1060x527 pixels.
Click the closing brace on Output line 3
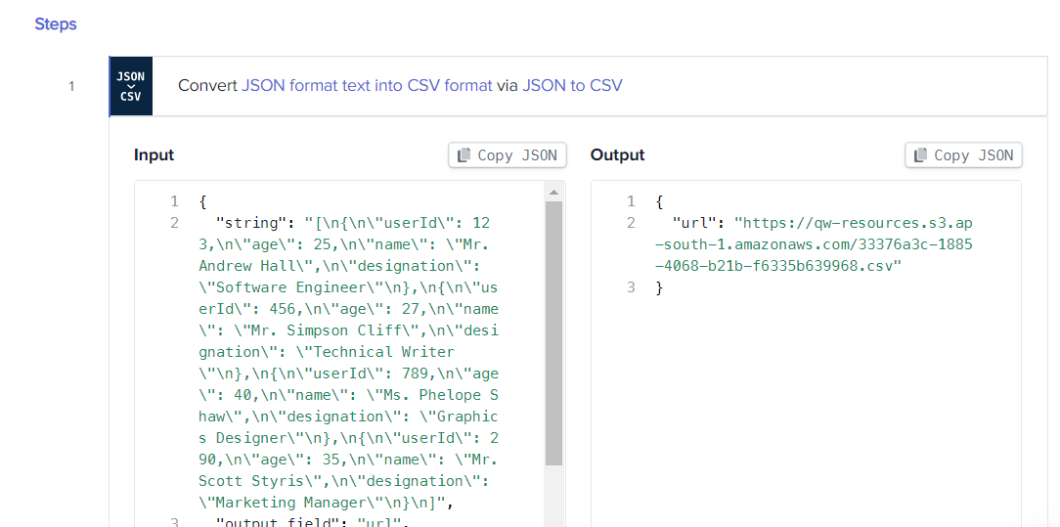[x=659, y=287]
